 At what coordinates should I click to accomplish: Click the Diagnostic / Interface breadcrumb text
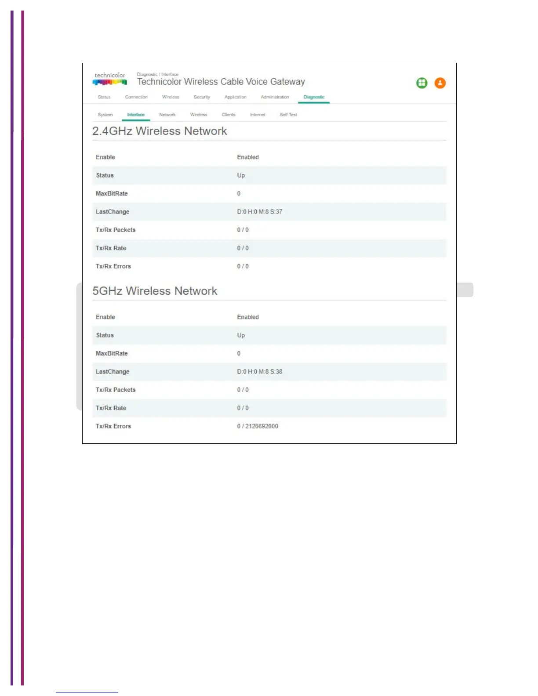coord(158,74)
